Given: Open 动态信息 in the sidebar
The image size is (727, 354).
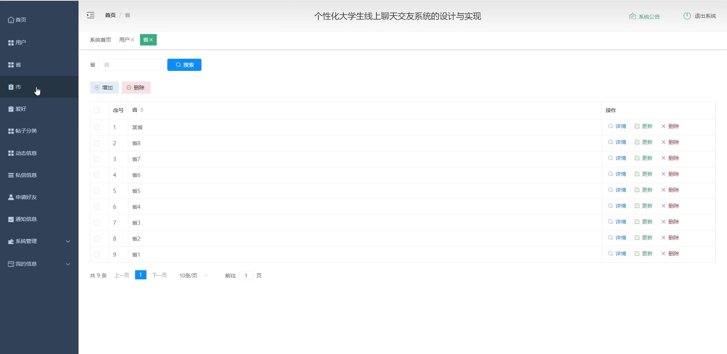Looking at the screenshot, I should 39,153.
